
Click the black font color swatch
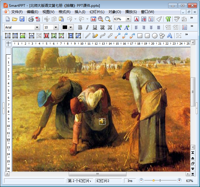tap(65, 27)
